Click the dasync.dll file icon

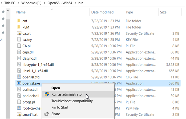[x=19, y=58]
